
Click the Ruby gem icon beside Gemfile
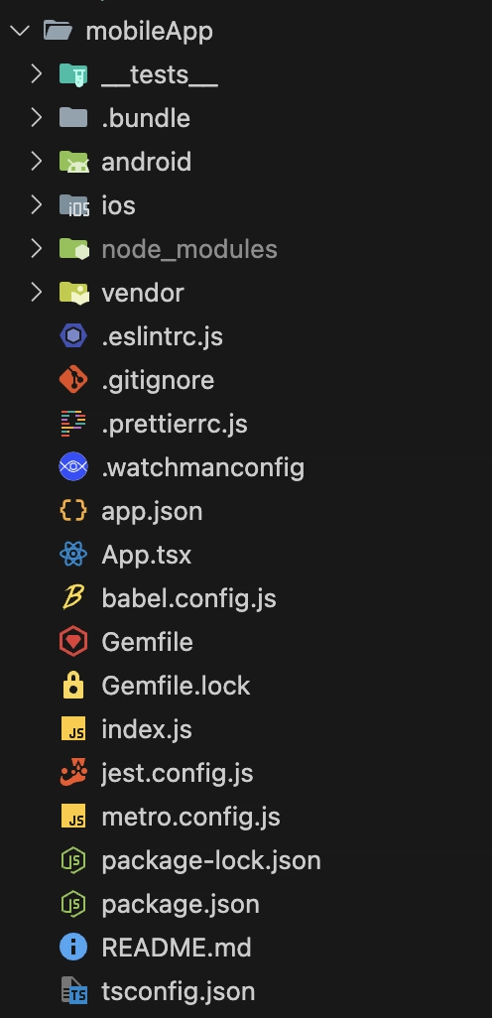[73, 642]
